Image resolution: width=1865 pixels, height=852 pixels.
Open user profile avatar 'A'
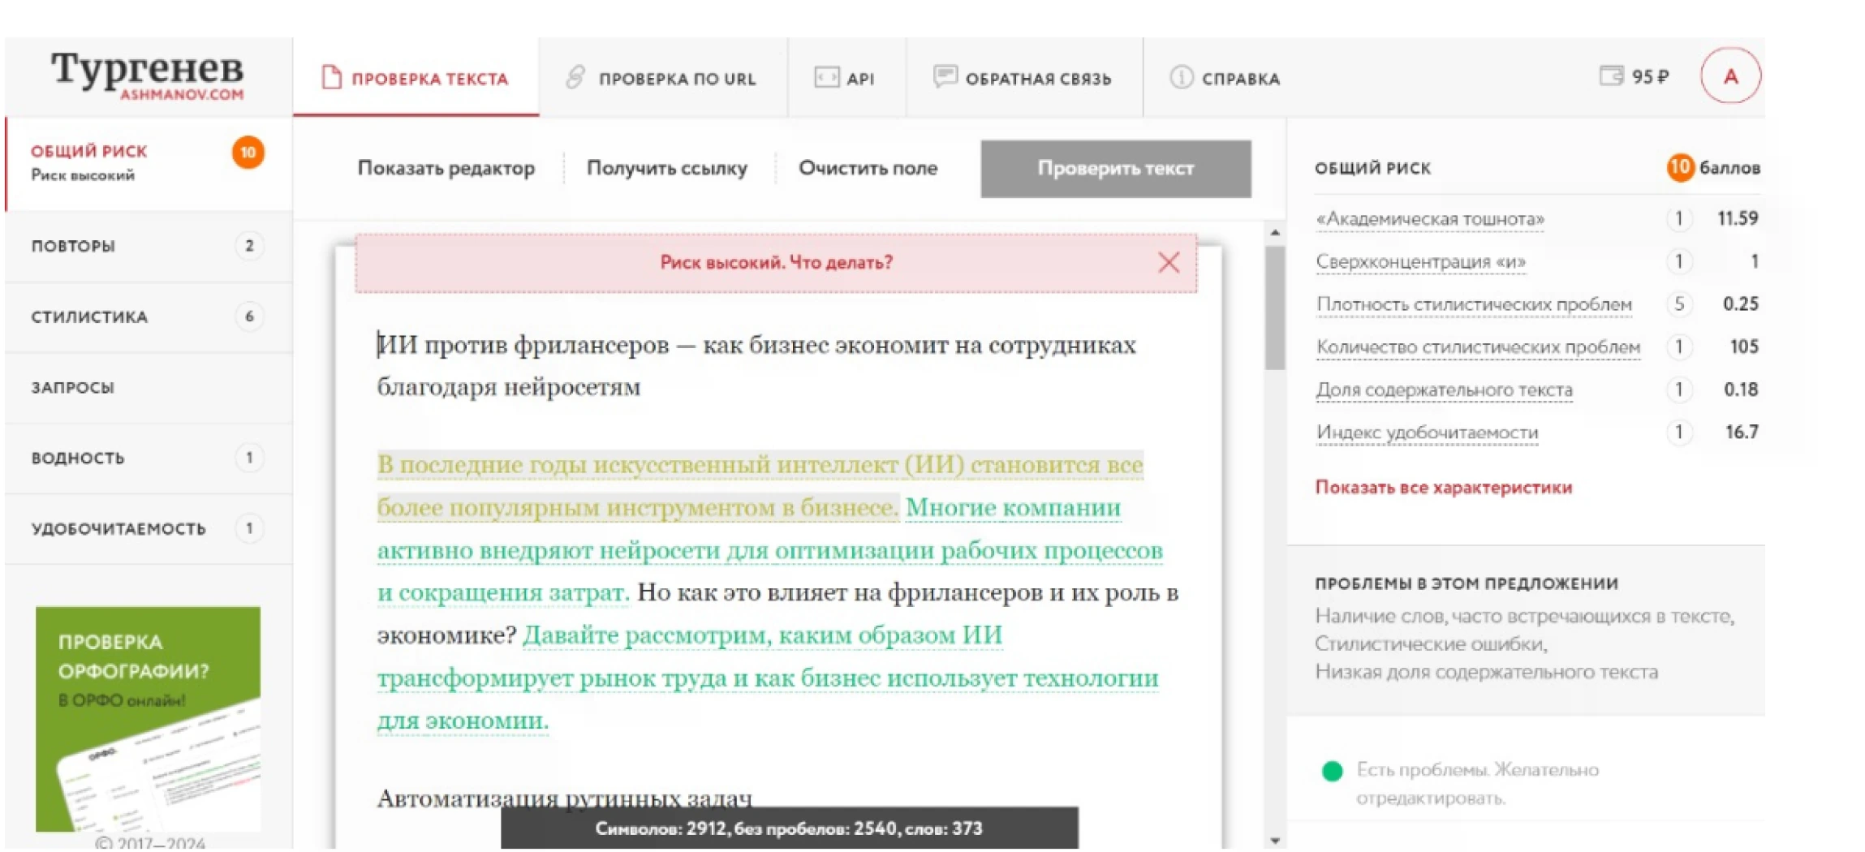(1729, 76)
